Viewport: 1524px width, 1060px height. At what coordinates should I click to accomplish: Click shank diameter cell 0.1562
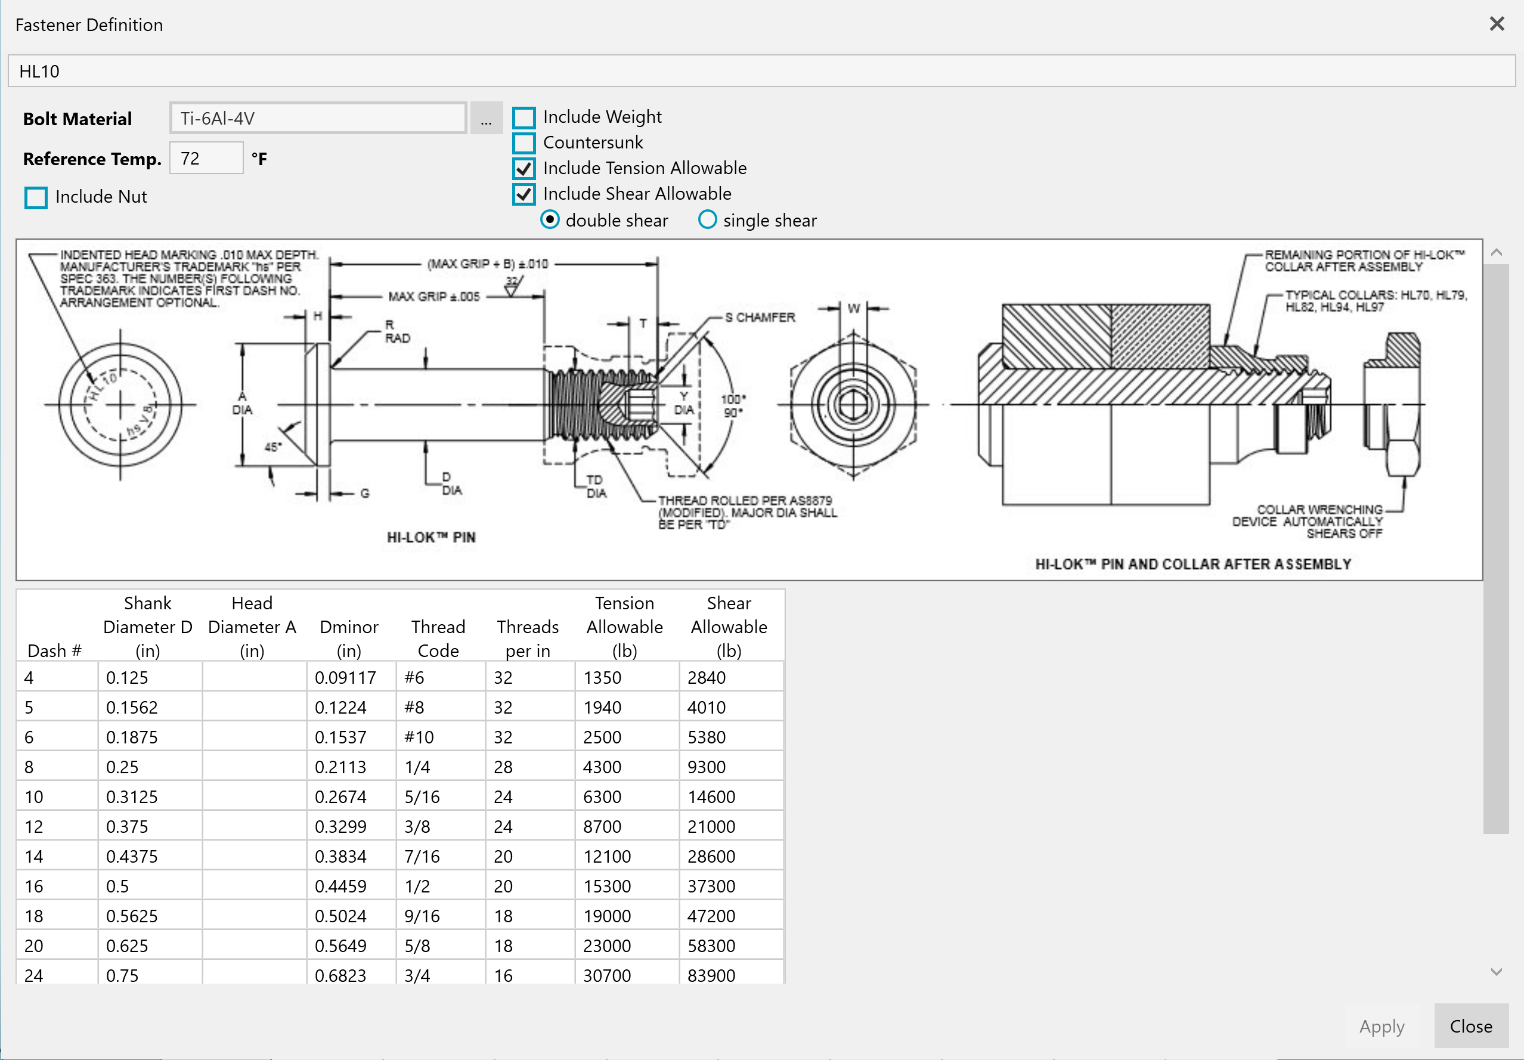pyautogui.click(x=150, y=707)
